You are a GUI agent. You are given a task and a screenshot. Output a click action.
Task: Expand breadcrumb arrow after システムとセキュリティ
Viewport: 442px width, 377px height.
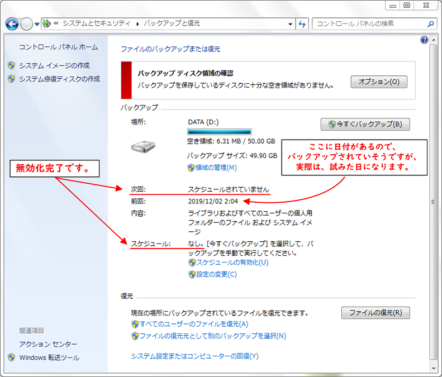[x=137, y=24]
